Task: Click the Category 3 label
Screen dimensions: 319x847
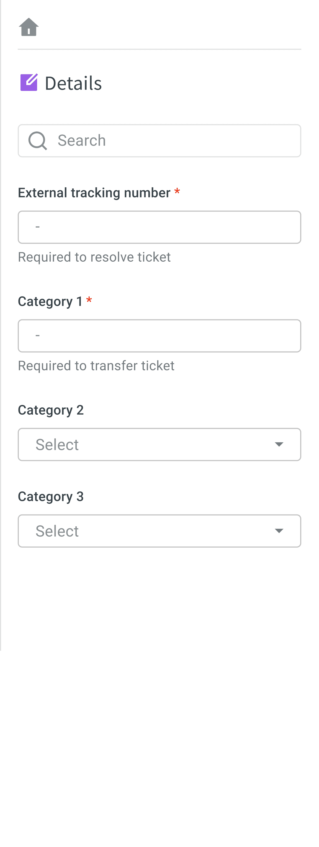Action: pos(51,496)
